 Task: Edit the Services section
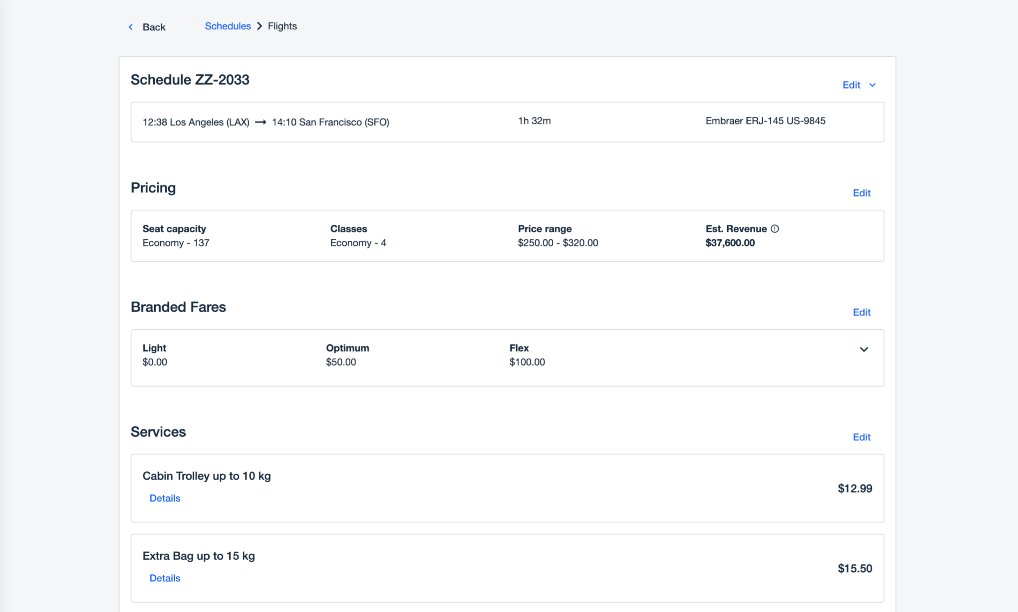tap(861, 437)
